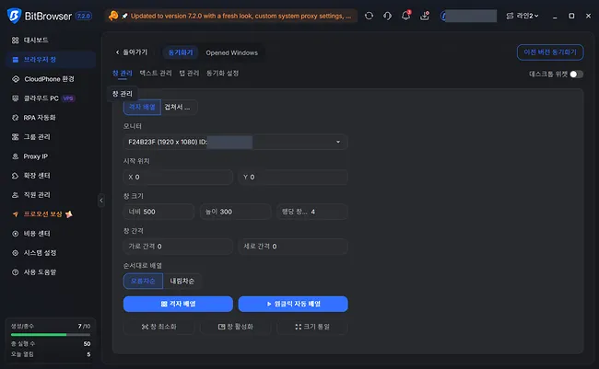Click the download update icon

point(425,16)
